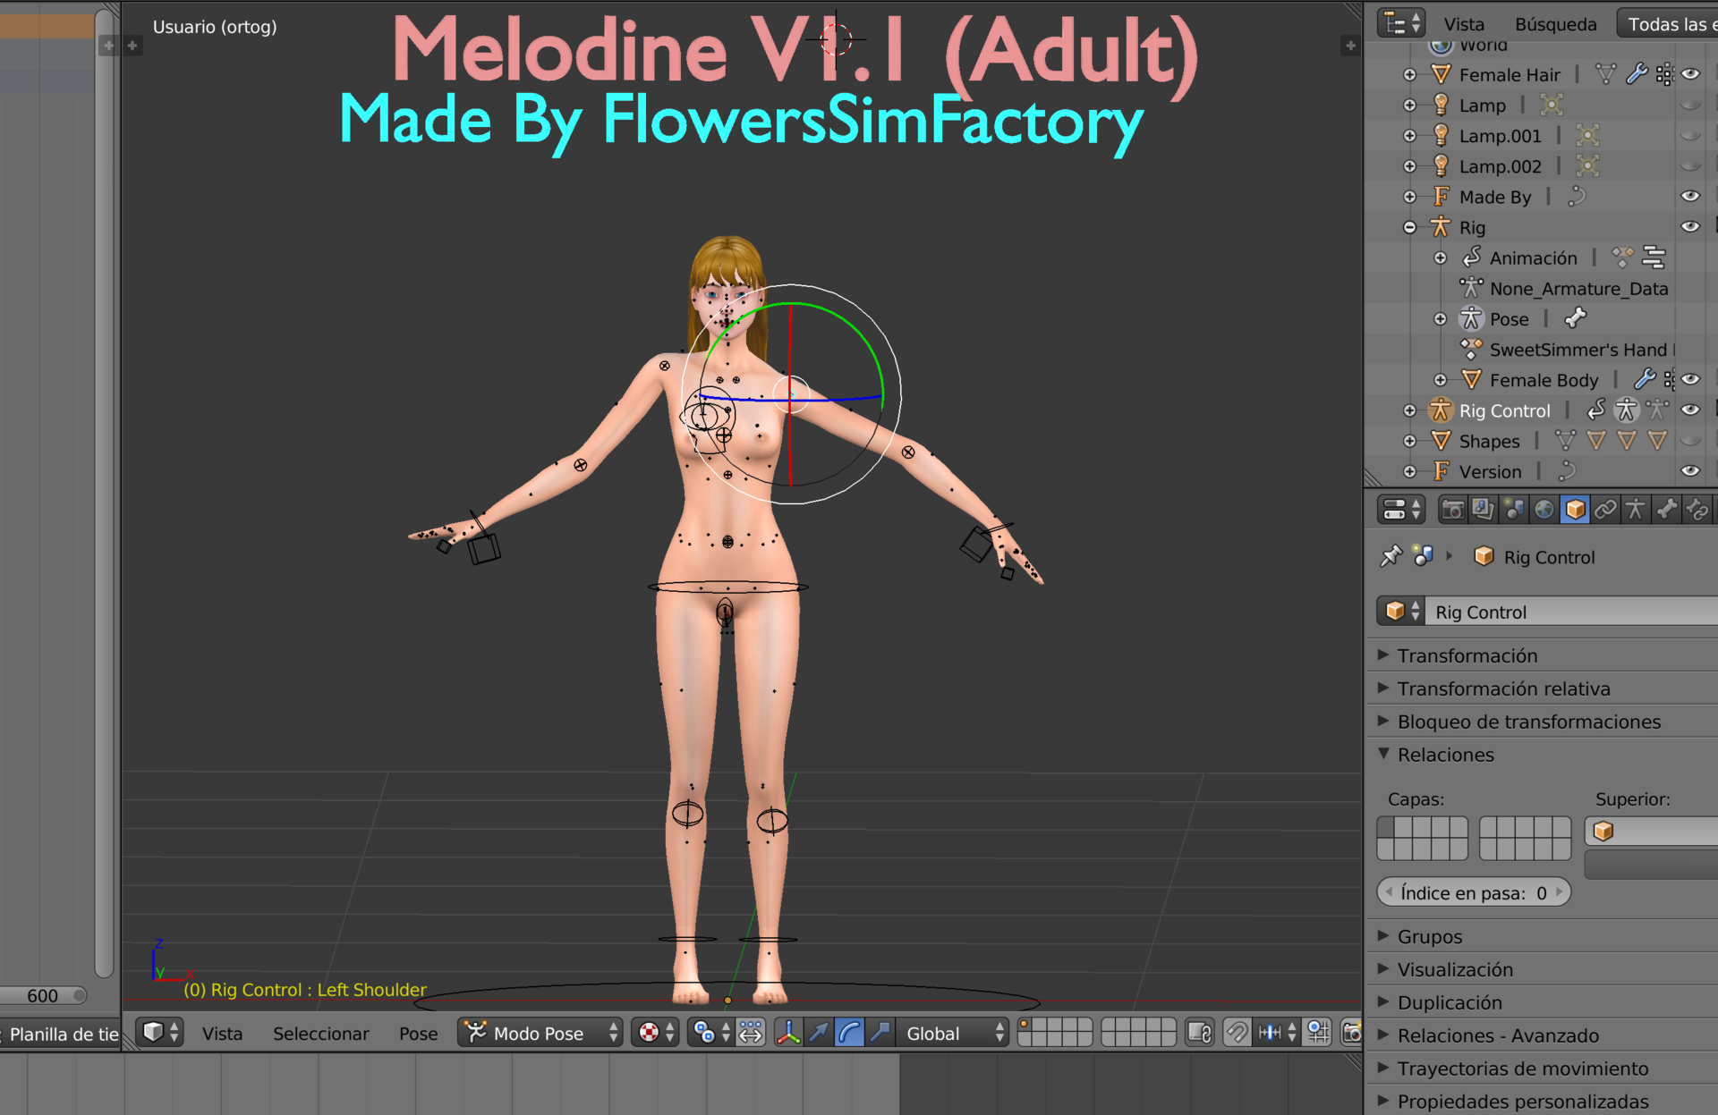The width and height of the screenshot is (1718, 1115).
Task: Open the Object properties tab (orange cube)
Action: point(1575,510)
